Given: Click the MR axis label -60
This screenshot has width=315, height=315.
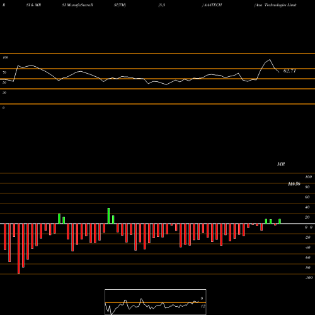Looking at the screenshot, I should (307, 258).
